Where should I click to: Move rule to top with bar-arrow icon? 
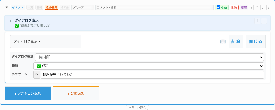252,7
